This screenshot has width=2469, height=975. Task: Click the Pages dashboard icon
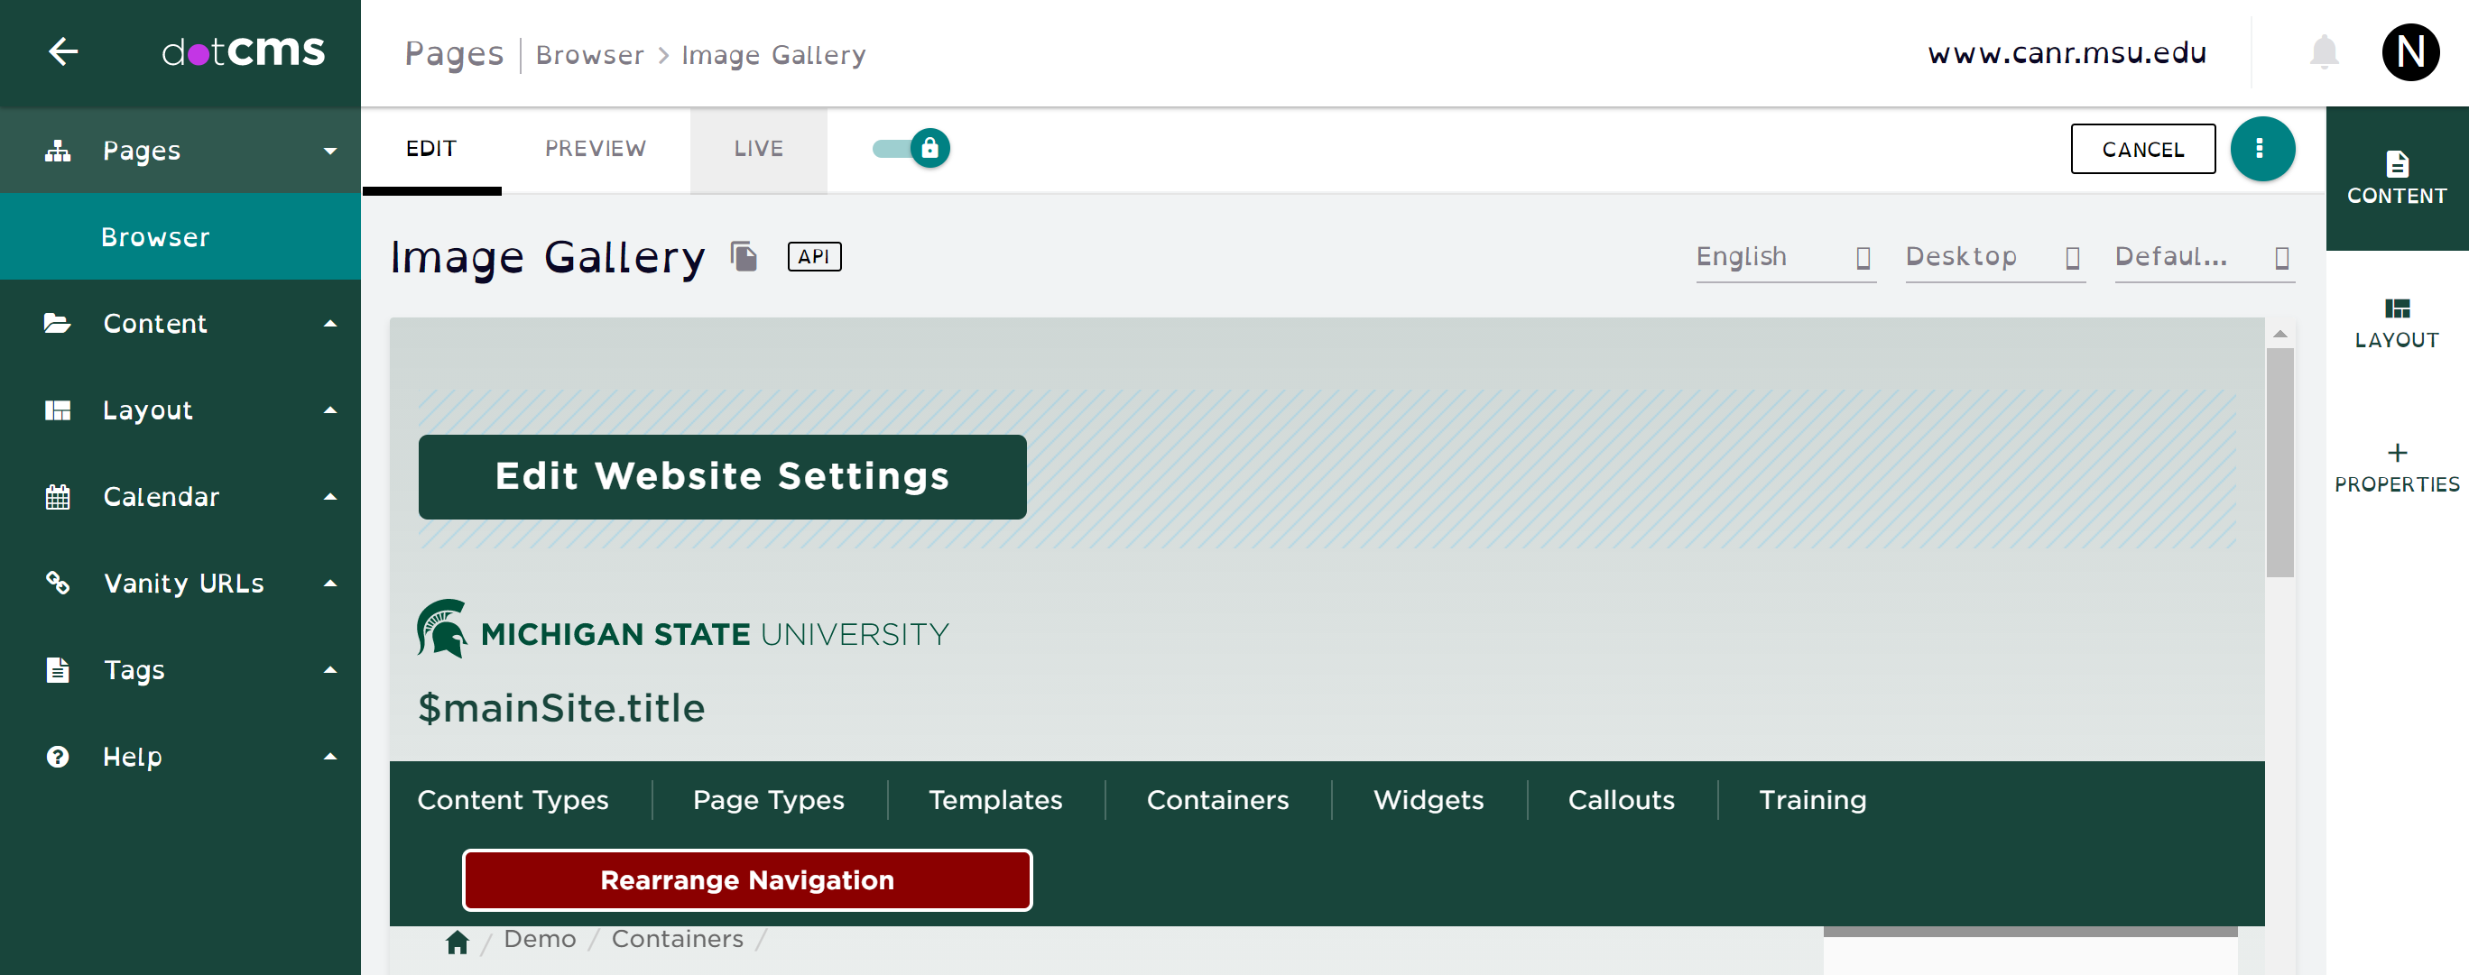pyautogui.click(x=57, y=151)
